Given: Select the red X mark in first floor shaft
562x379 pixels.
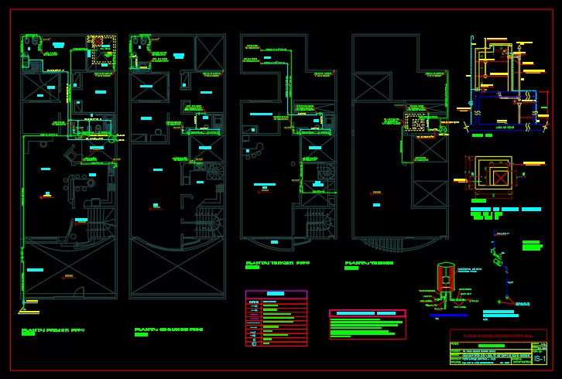Looking at the screenshot, I should pos(98,42).
